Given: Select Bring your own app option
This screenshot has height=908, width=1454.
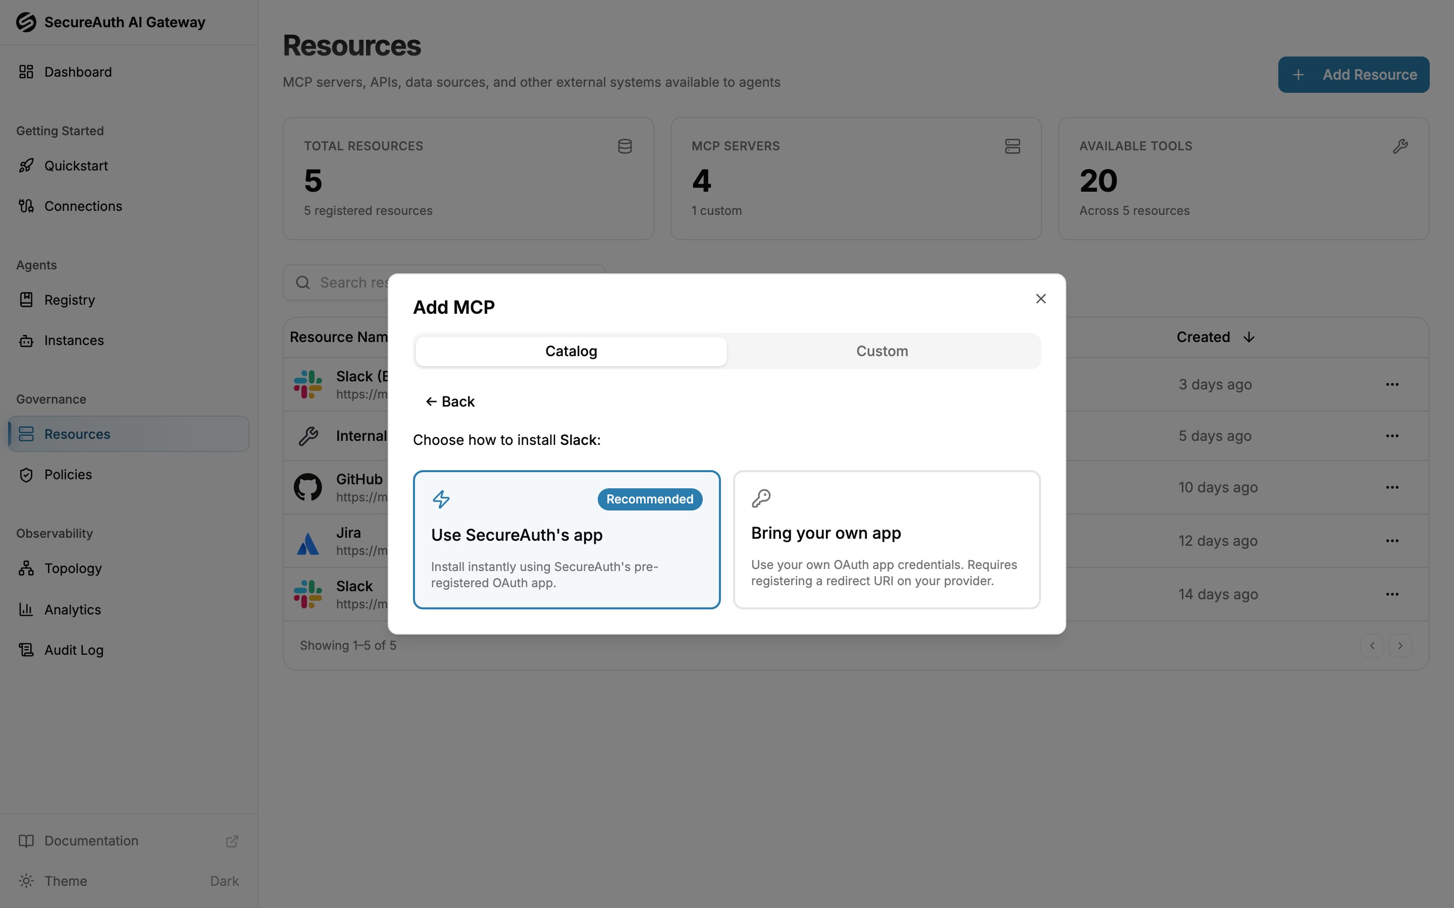Looking at the screenshot, I should (x=886, y=539).
